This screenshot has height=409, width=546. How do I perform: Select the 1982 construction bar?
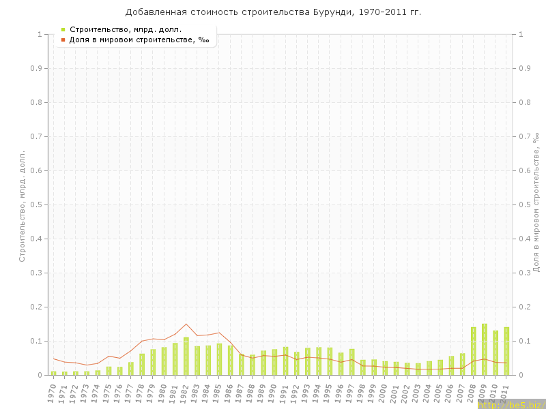point(186,357)
